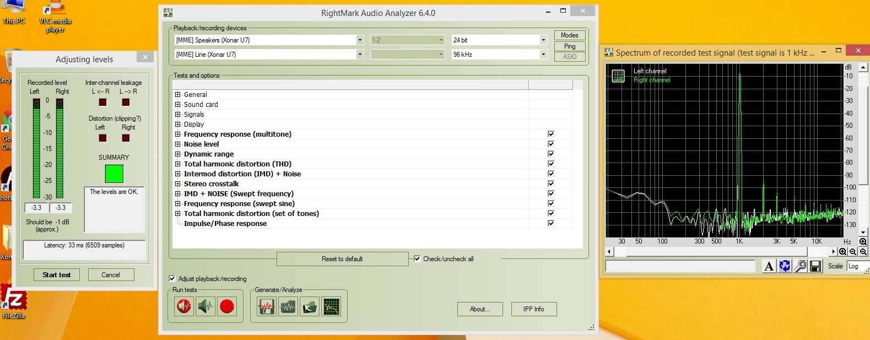Expand the Total harmonic distortion (THD) item

coord(178,164)
